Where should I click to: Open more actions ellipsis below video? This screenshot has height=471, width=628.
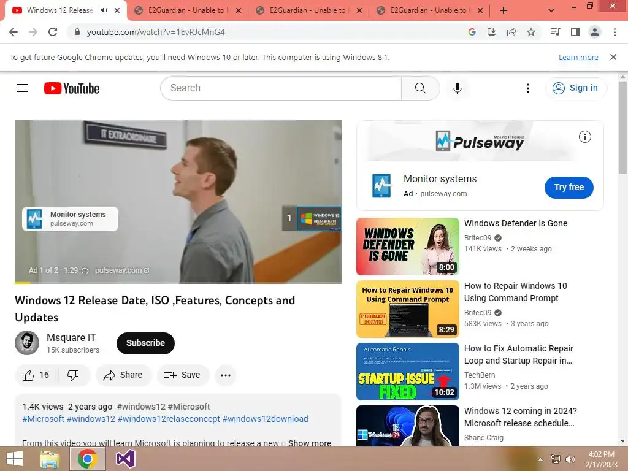pos(226,375)
